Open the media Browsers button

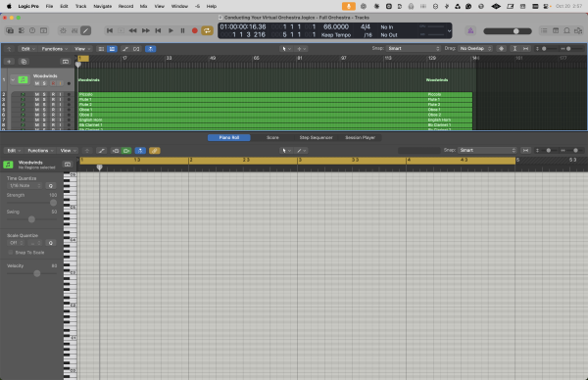point(578,30)
